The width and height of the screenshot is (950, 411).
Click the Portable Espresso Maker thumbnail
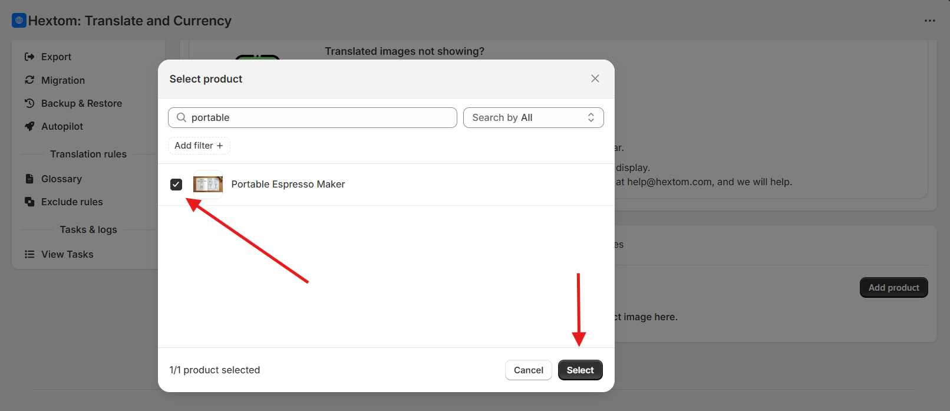[x=208, y=185]
